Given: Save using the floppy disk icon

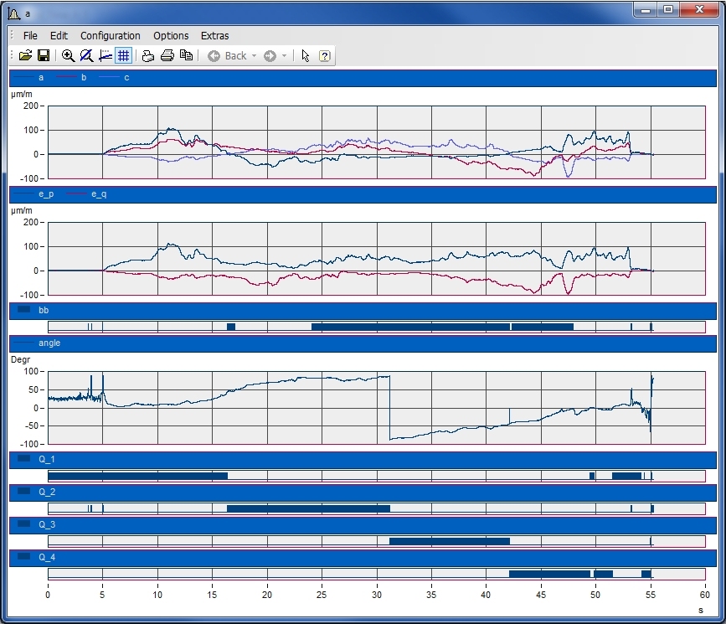Looking at the screenshot, I should coord(44,56).
